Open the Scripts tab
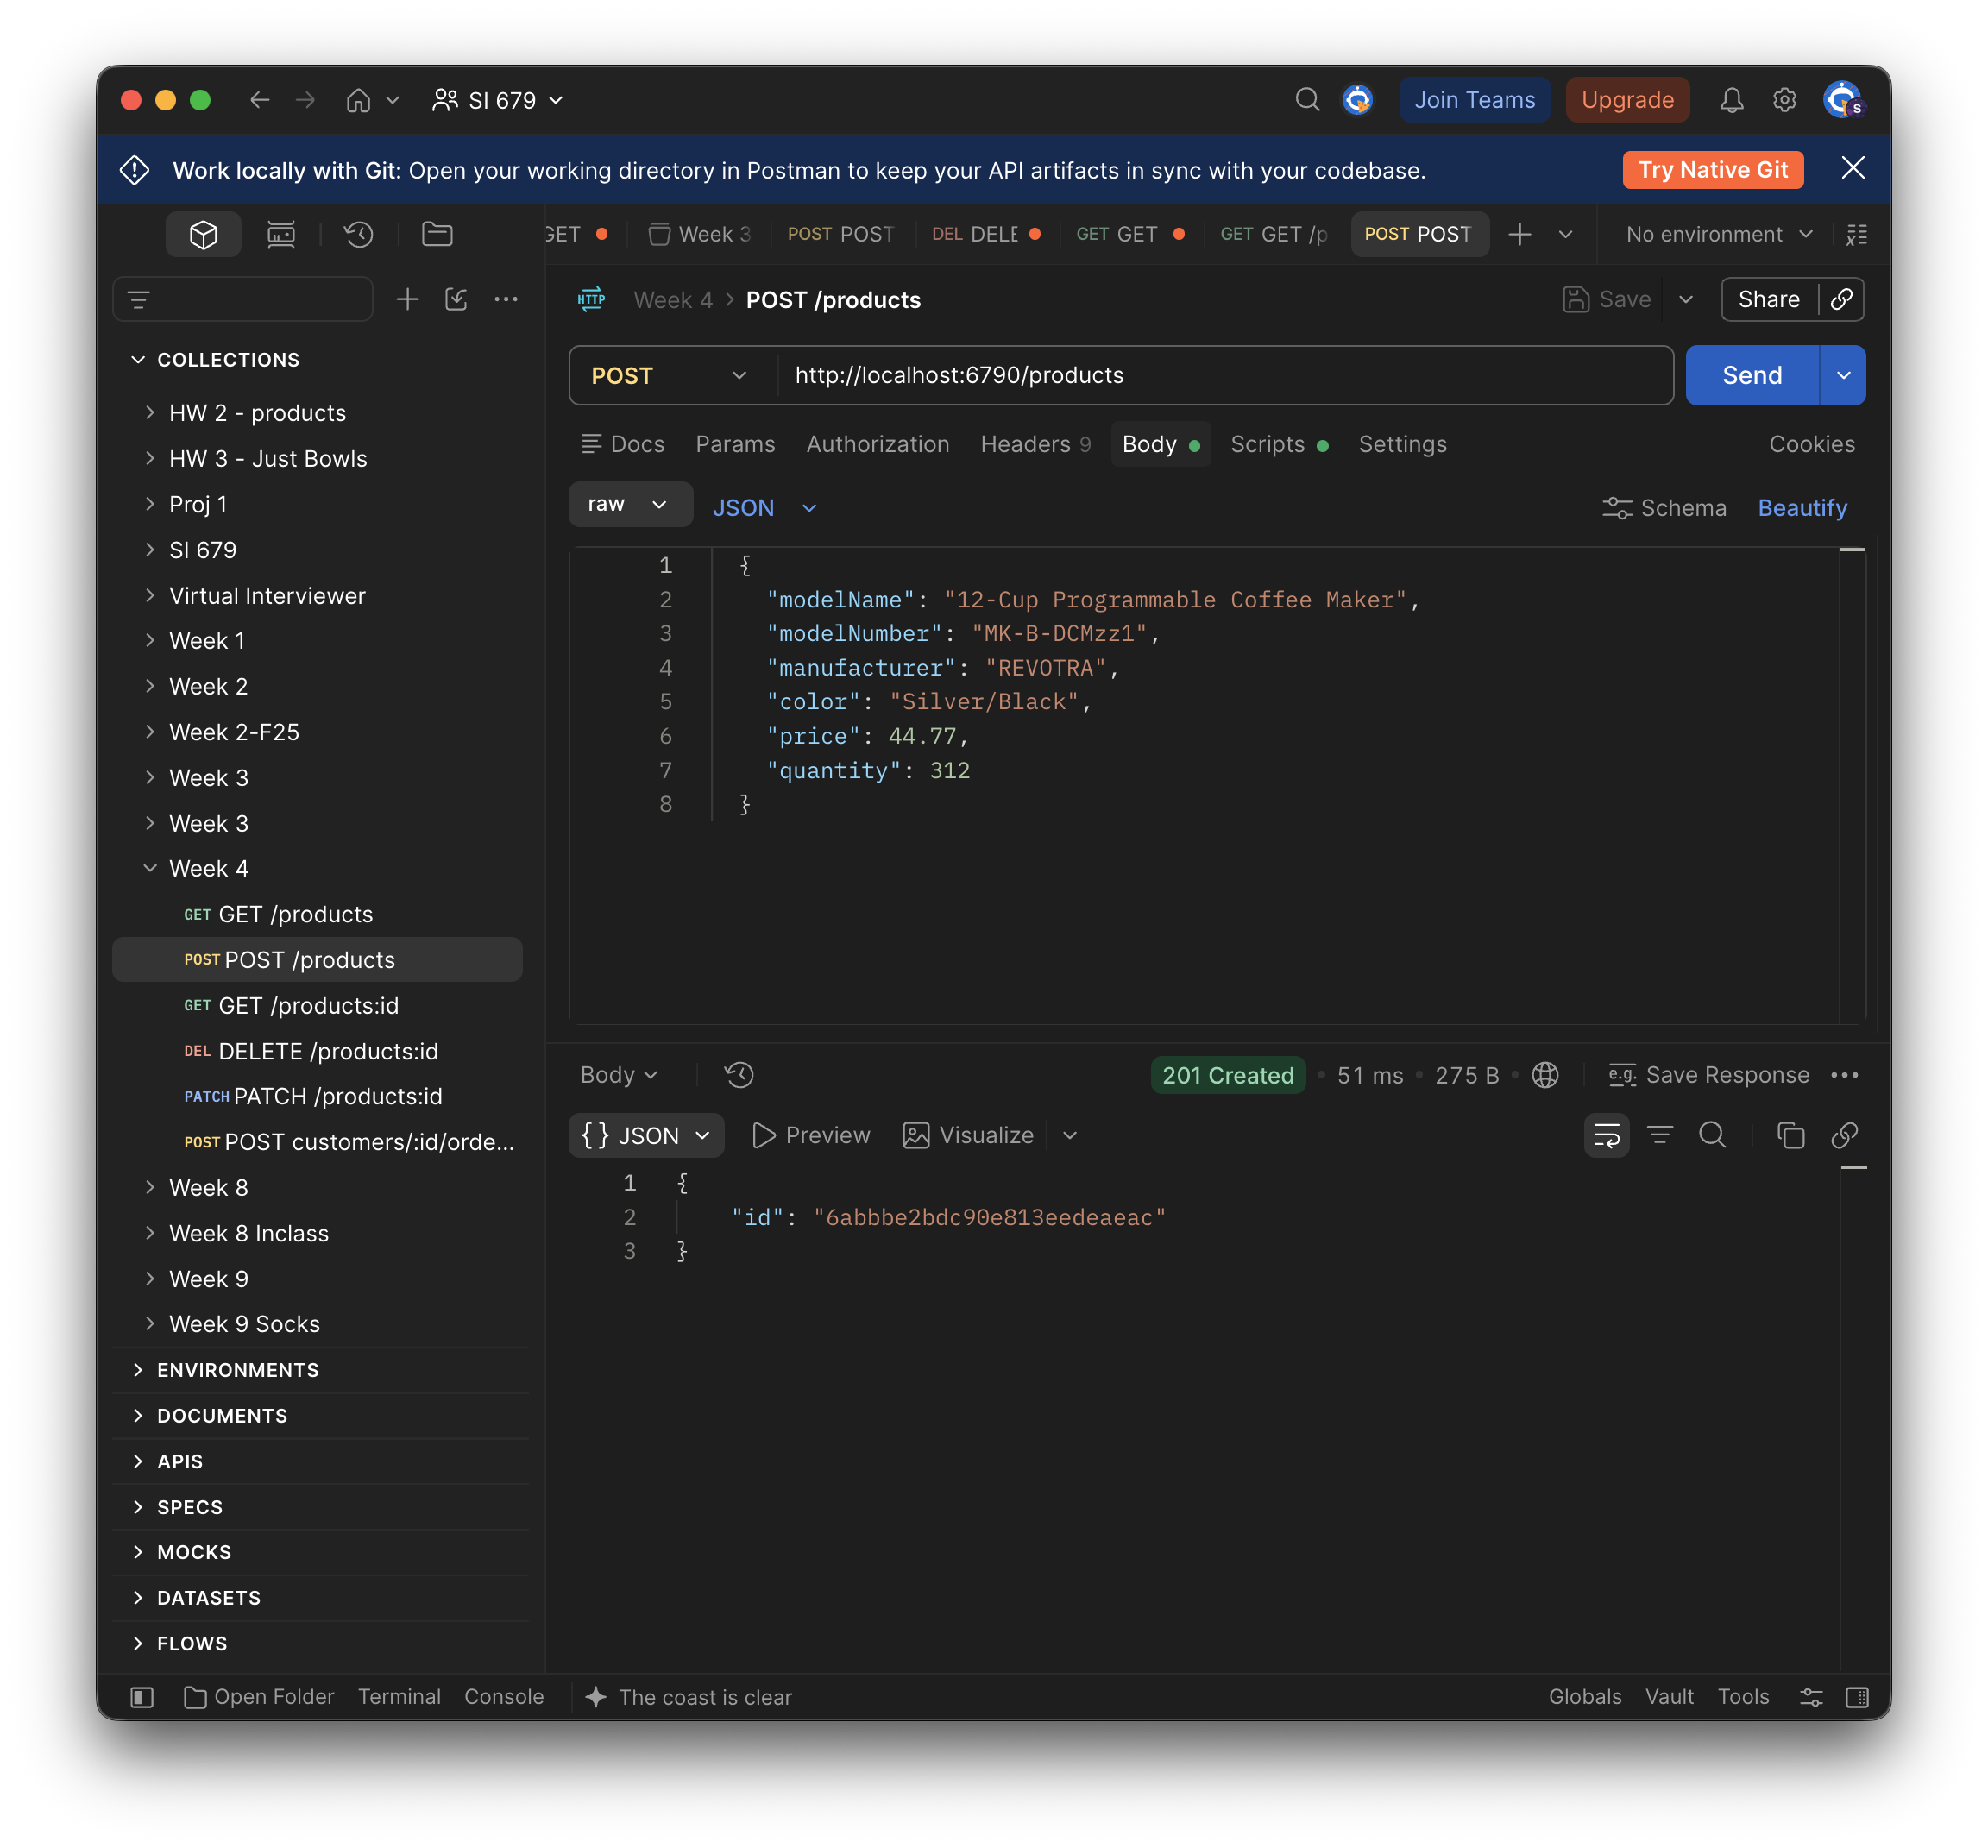The height and width of the screenshot is (1848, 1988). tap(1278, 444)
